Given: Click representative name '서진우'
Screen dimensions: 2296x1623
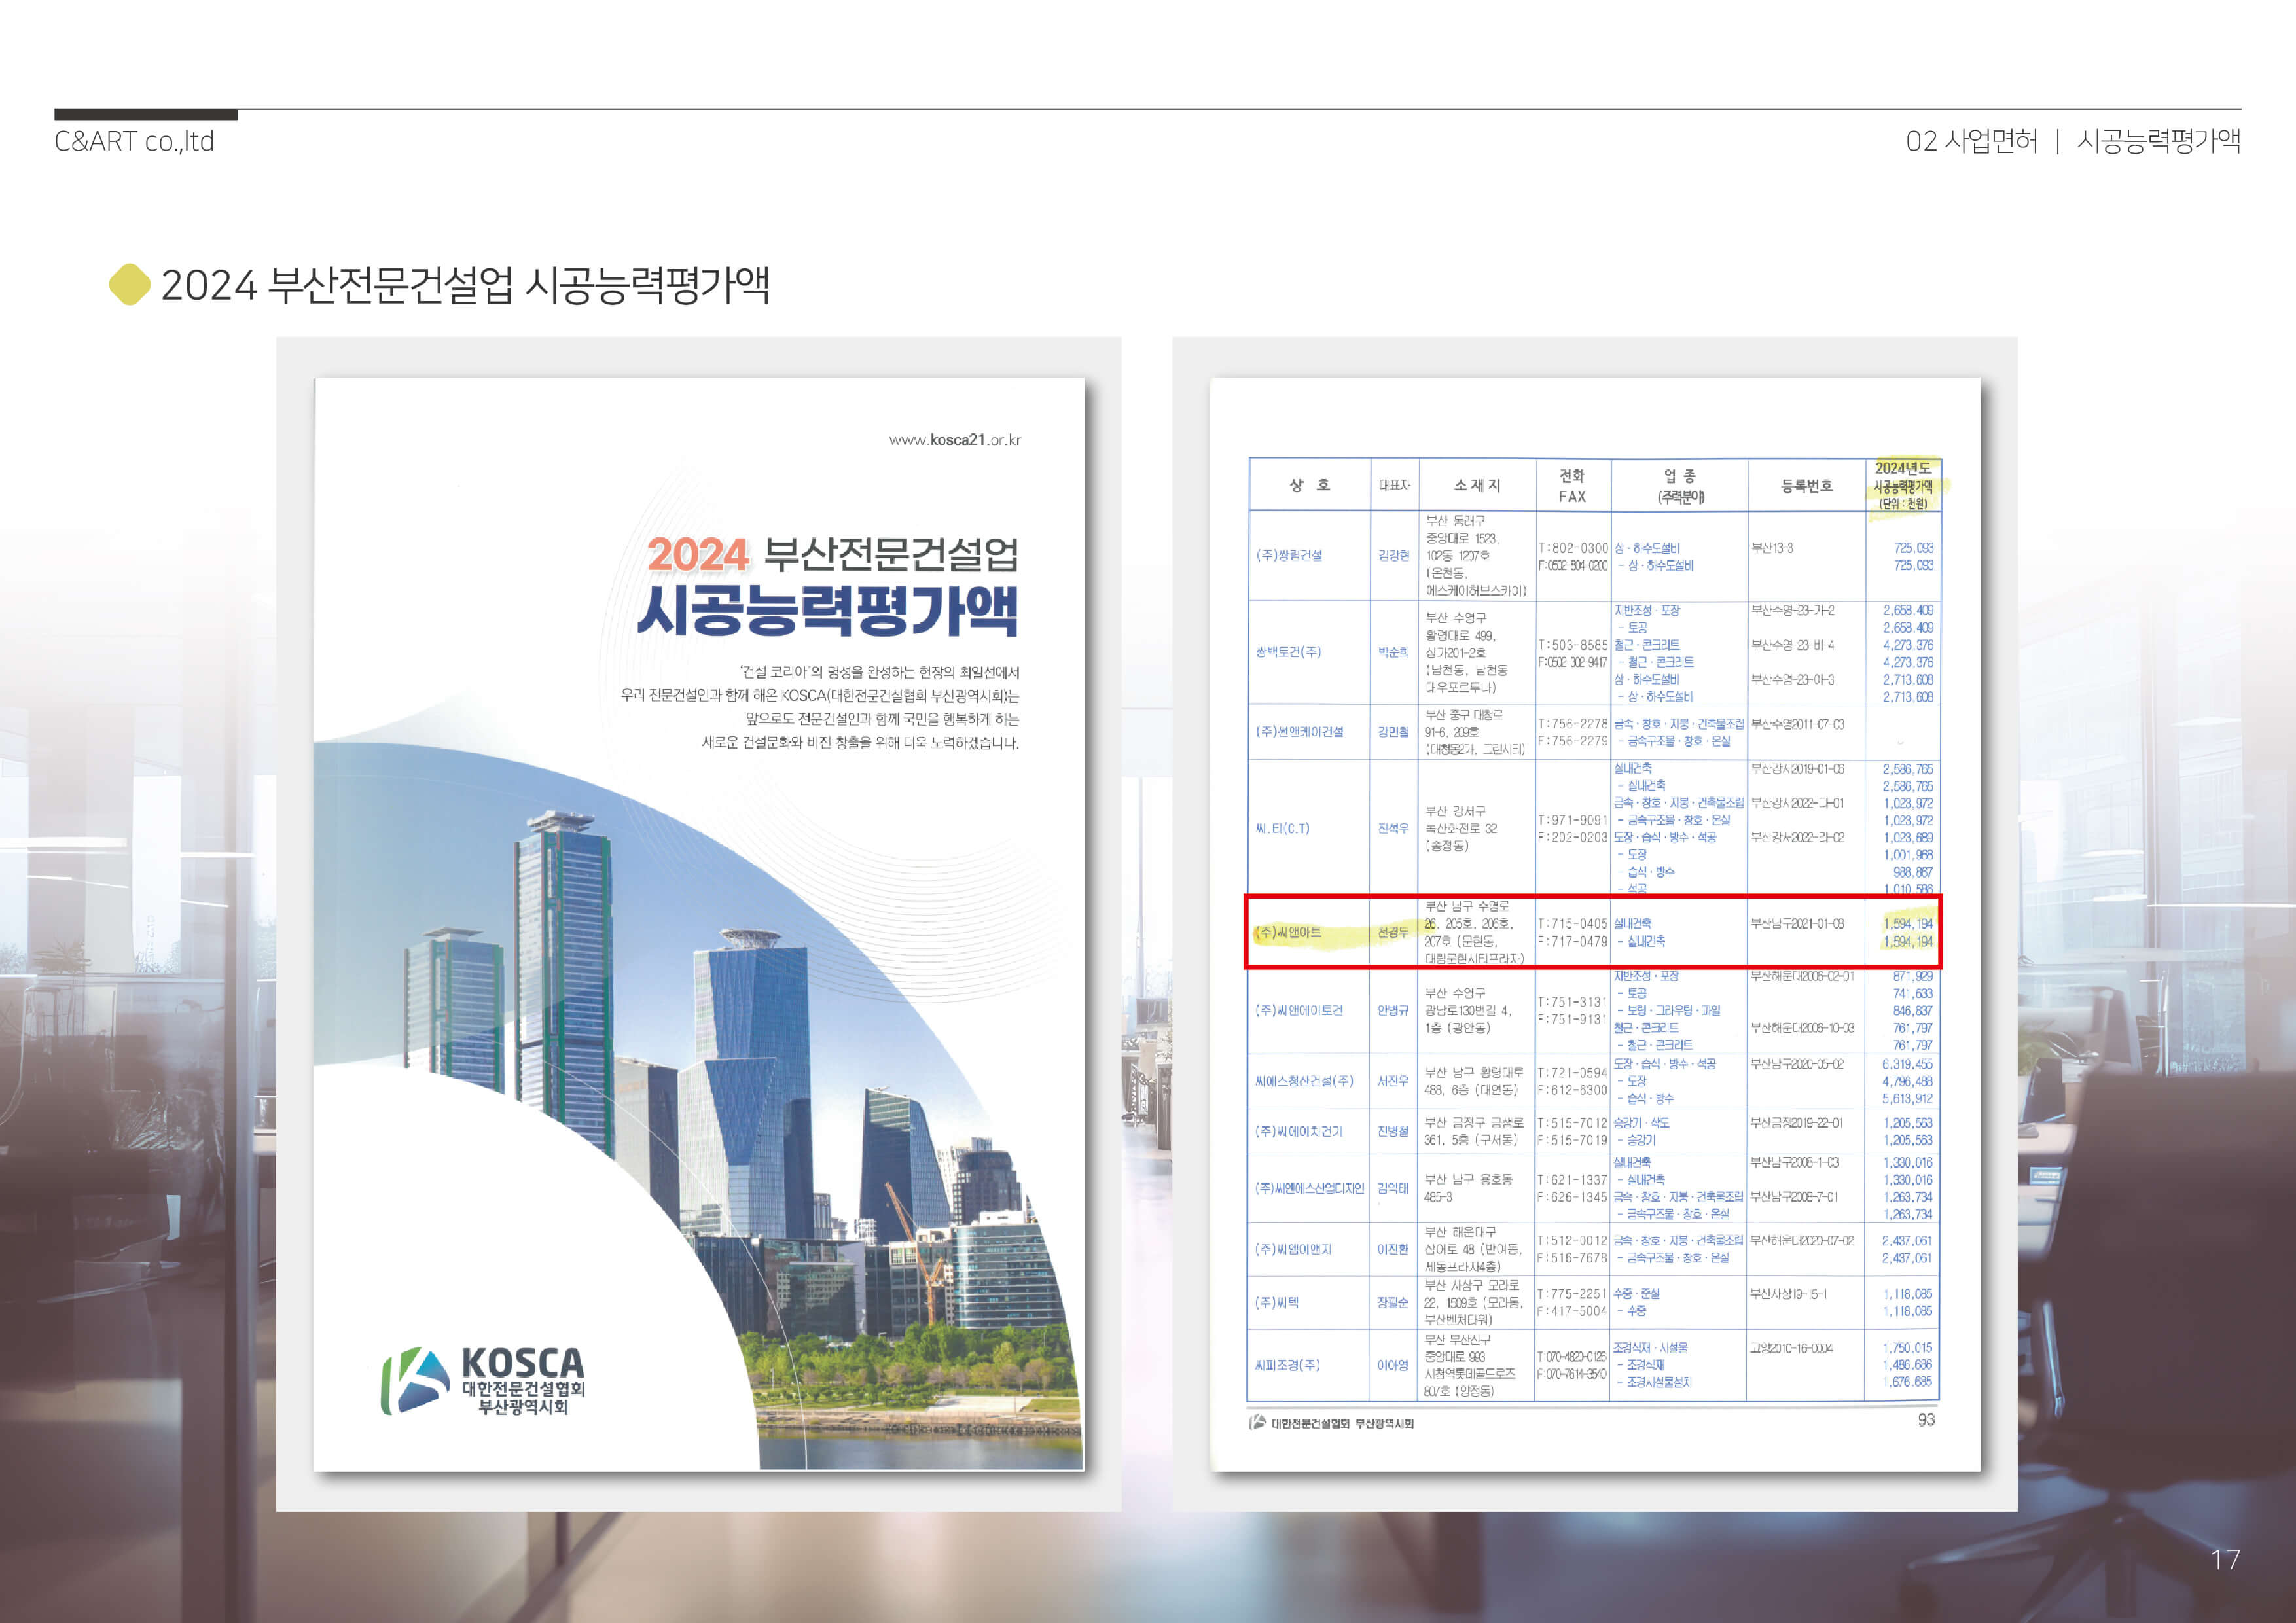Looking at the screenshot, I should pyautogui.click(x=1394, y=1081).
